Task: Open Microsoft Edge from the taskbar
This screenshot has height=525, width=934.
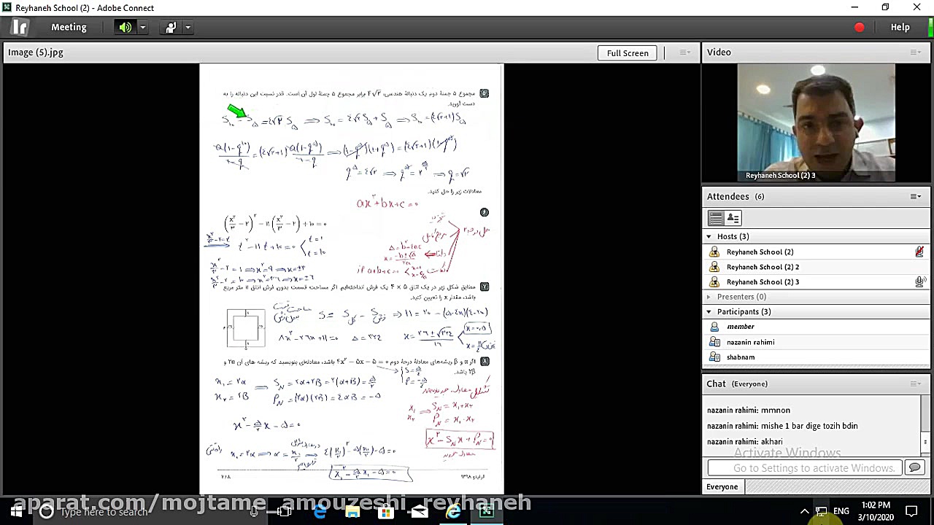Action: [x=320, y=512]
